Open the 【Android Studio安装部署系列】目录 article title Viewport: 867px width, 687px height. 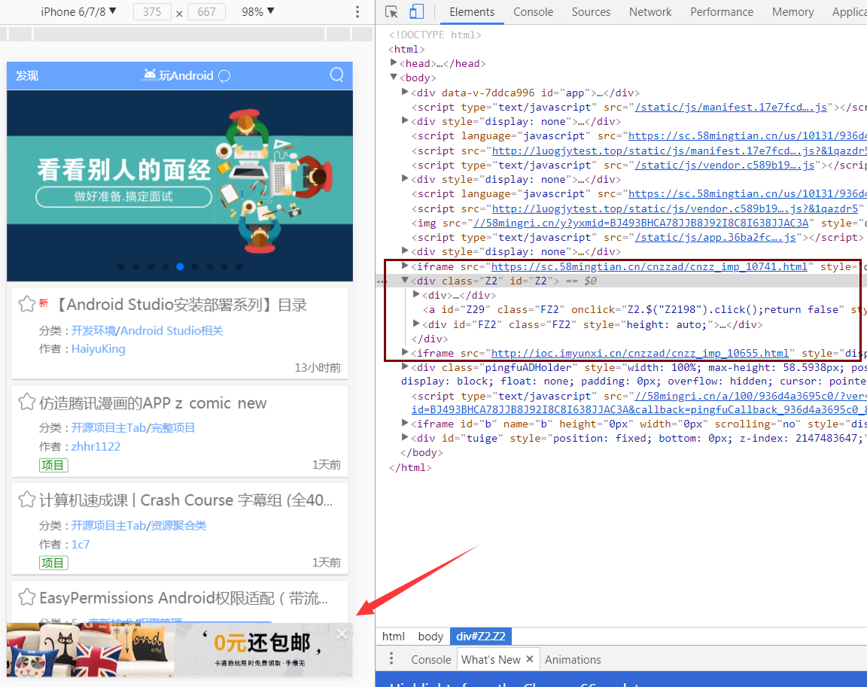point(181,305)
